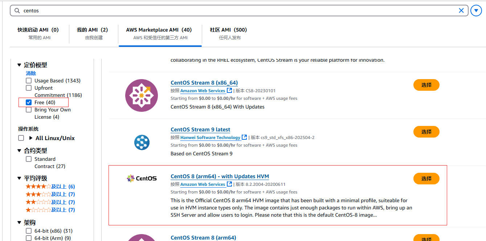Open CentOS Stream 9 latest listing
Viewport: 486px width, 241px height.
point(200,130)
